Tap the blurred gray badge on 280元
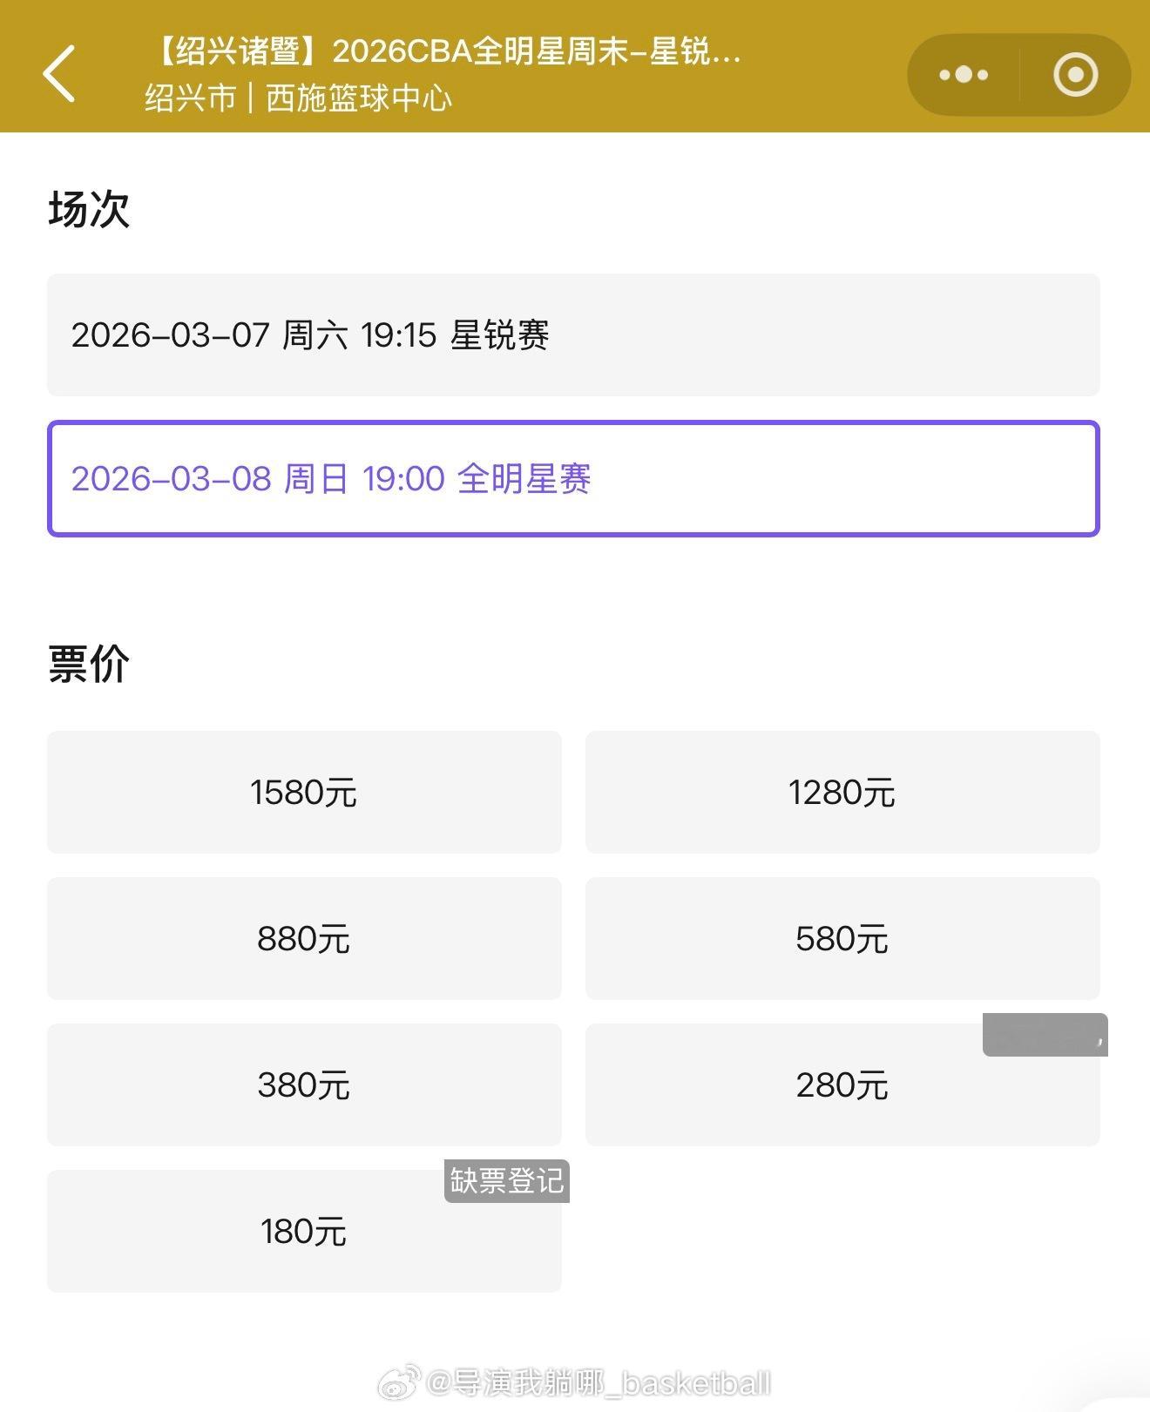This screenshot has height=1412, width=1150. [1045, 1035]
